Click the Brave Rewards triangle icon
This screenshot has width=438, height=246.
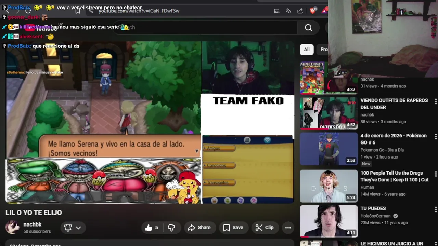(x=324, y=11)
